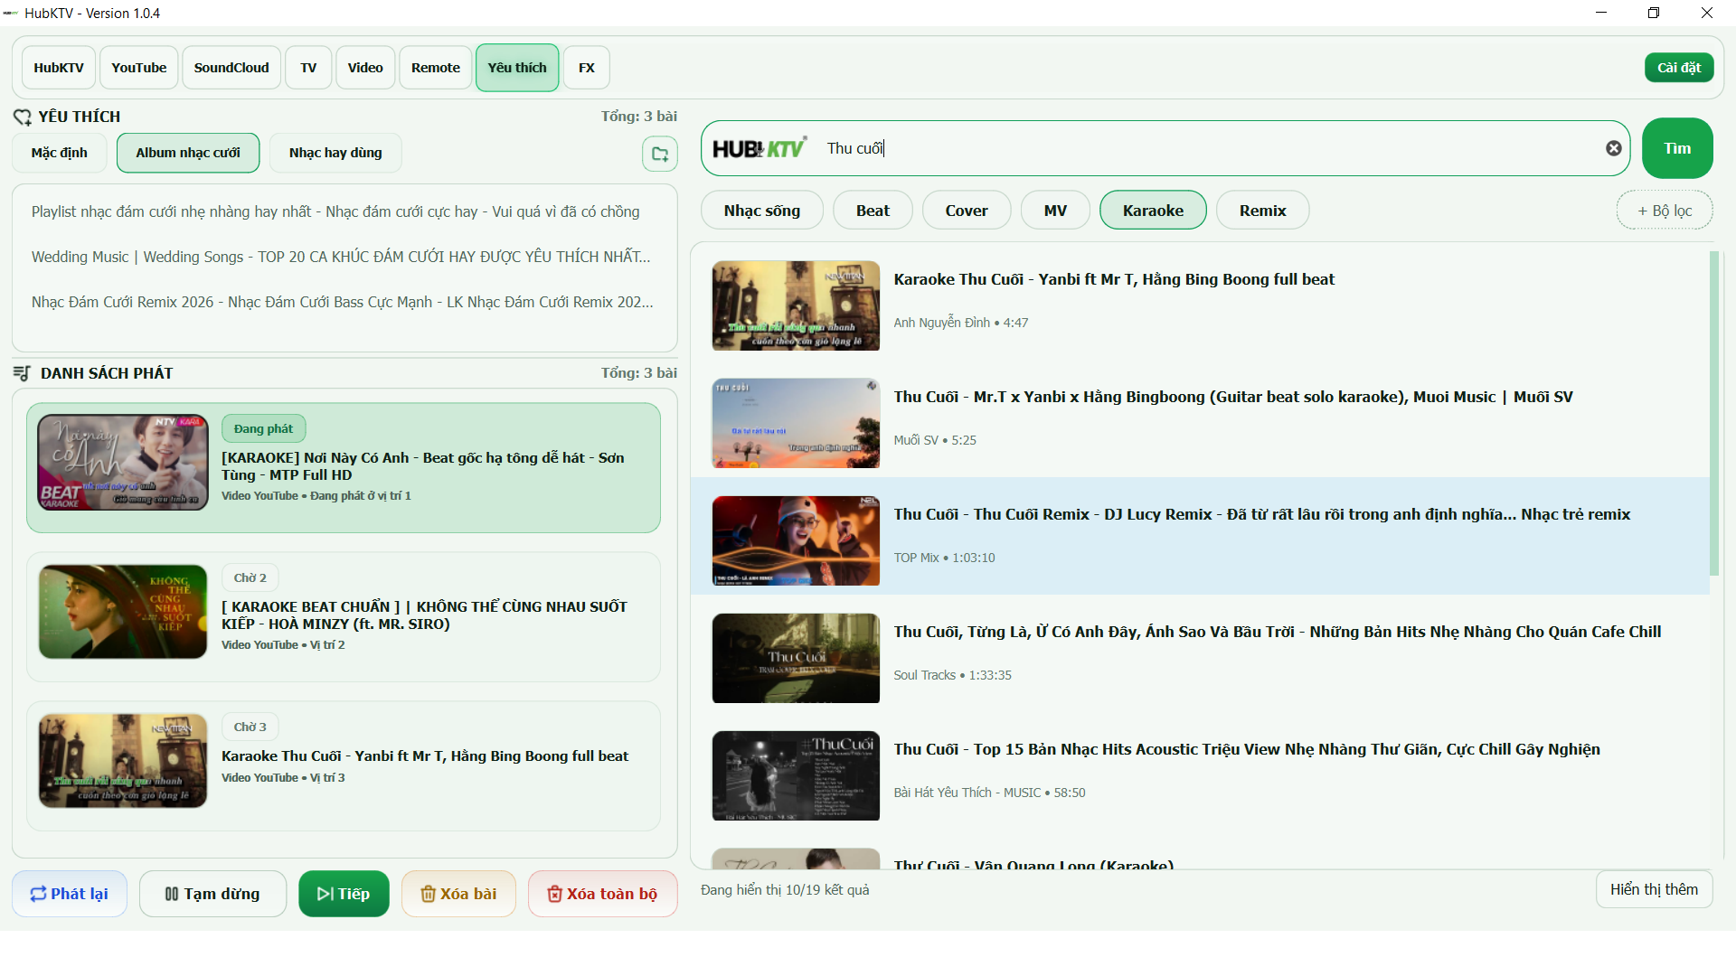
Task: Switch to the TV tab
Action: [x=308, y=68]
